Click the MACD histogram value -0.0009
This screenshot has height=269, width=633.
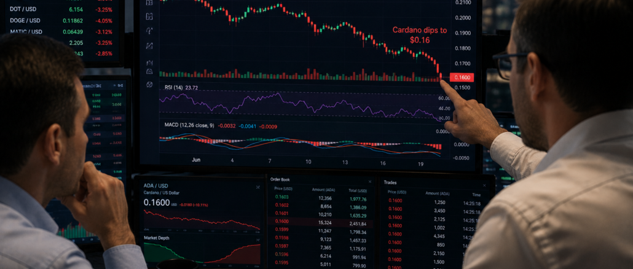point(268,126)
